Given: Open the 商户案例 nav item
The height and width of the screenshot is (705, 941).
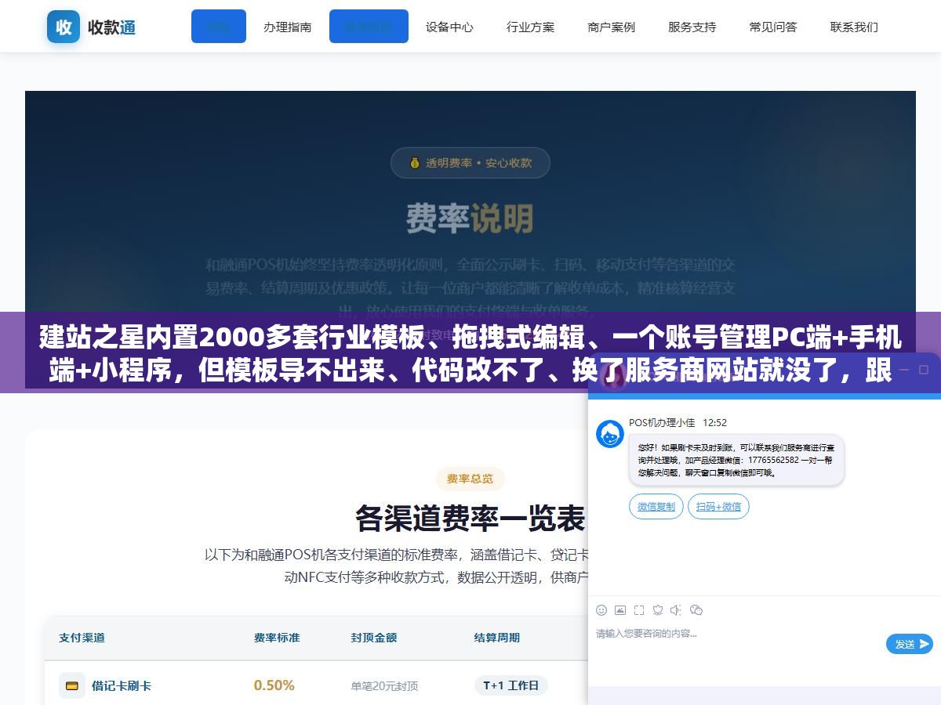Looking at the screenshot, I should (611, 27).
